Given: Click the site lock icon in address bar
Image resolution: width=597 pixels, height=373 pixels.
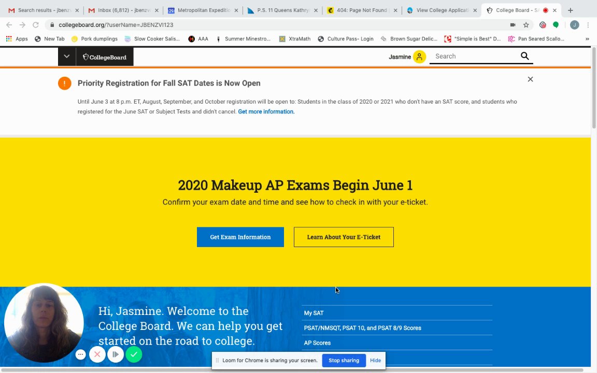Looking at the screenshot, I should (52, 25).
